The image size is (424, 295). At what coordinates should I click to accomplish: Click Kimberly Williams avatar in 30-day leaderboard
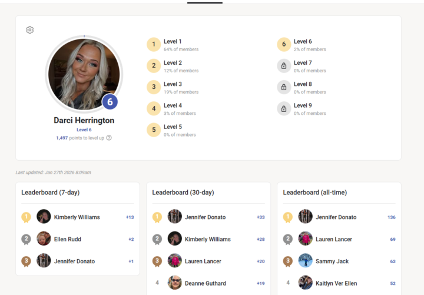175,238
